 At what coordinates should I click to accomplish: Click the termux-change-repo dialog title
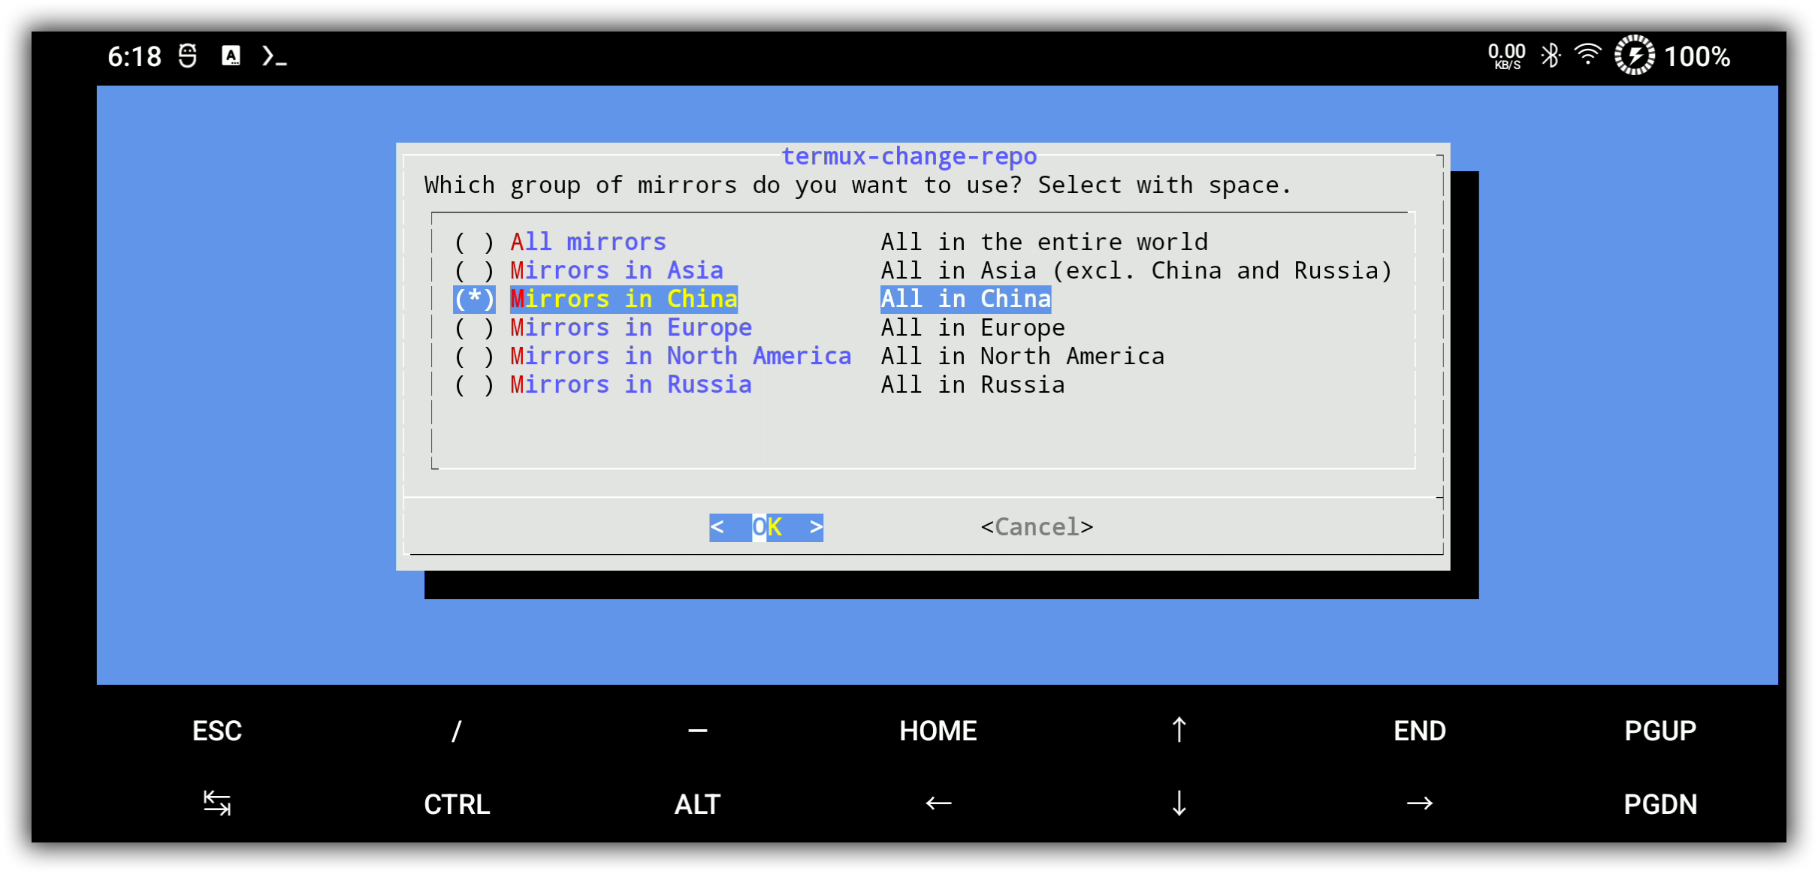pos(909,156)
